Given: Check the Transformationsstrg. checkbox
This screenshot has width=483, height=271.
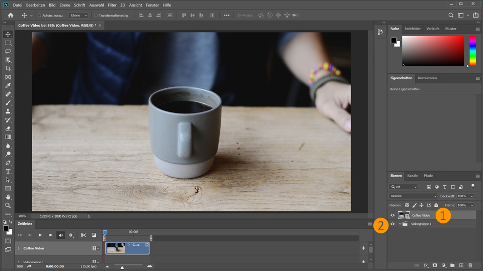Looking at the screenshot, I should point(96,16).
